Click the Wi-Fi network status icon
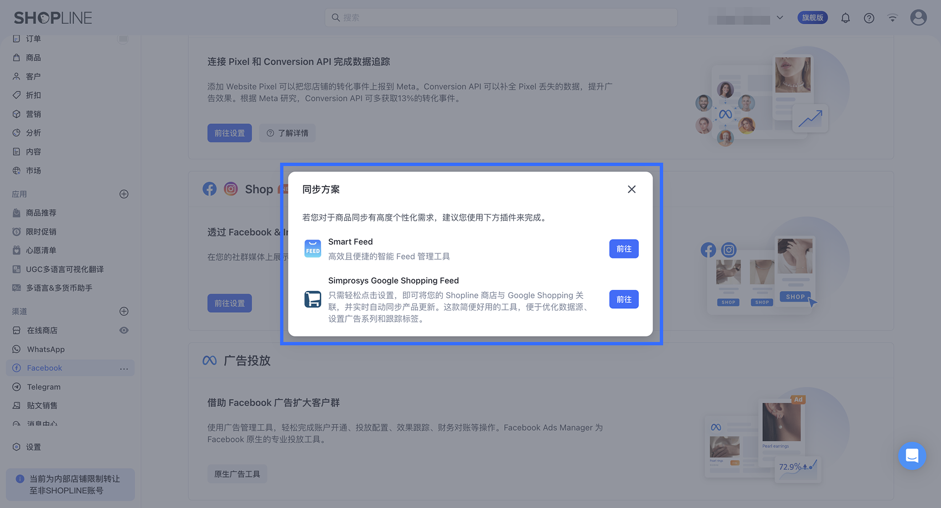Screen dimensions: 941x508 (x=892, y=18)
